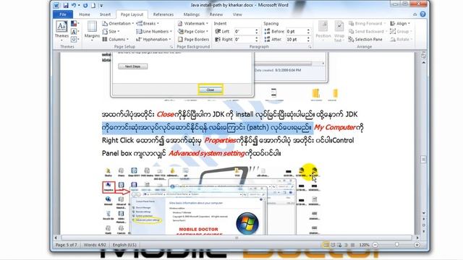The width and height of the screenshot is (463, 260).
Task: Click the Undo icon in Quick Access toolbar
Action: (x=74, y=5)
